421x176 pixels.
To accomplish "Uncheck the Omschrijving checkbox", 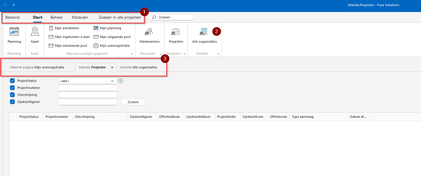I will [12, 95].
